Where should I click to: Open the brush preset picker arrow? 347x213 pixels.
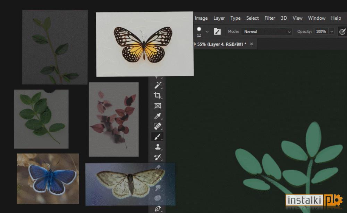pos(207,32)
